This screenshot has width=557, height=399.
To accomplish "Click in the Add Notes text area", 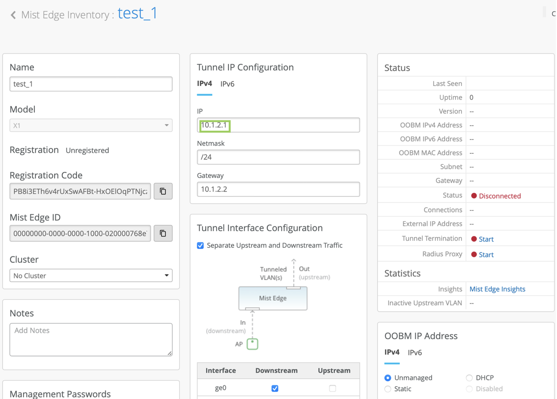I will pos(91,339).
